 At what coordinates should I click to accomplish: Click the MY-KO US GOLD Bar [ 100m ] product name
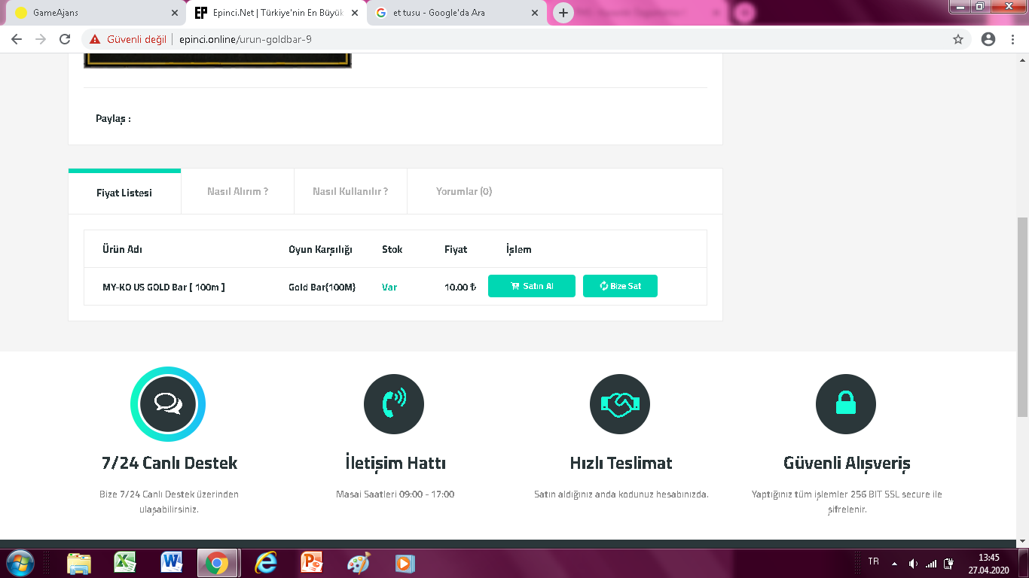click(x=163, y=287)
